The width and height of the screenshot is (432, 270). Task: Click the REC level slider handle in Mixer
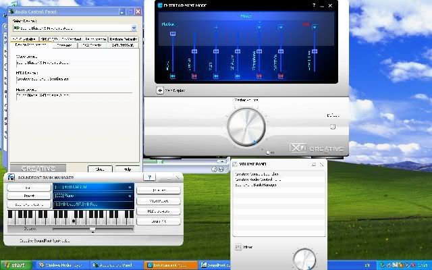point(315,51)
